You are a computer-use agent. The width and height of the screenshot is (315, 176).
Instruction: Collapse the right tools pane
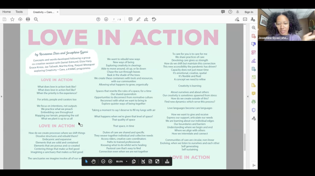[x=247, y=96]
